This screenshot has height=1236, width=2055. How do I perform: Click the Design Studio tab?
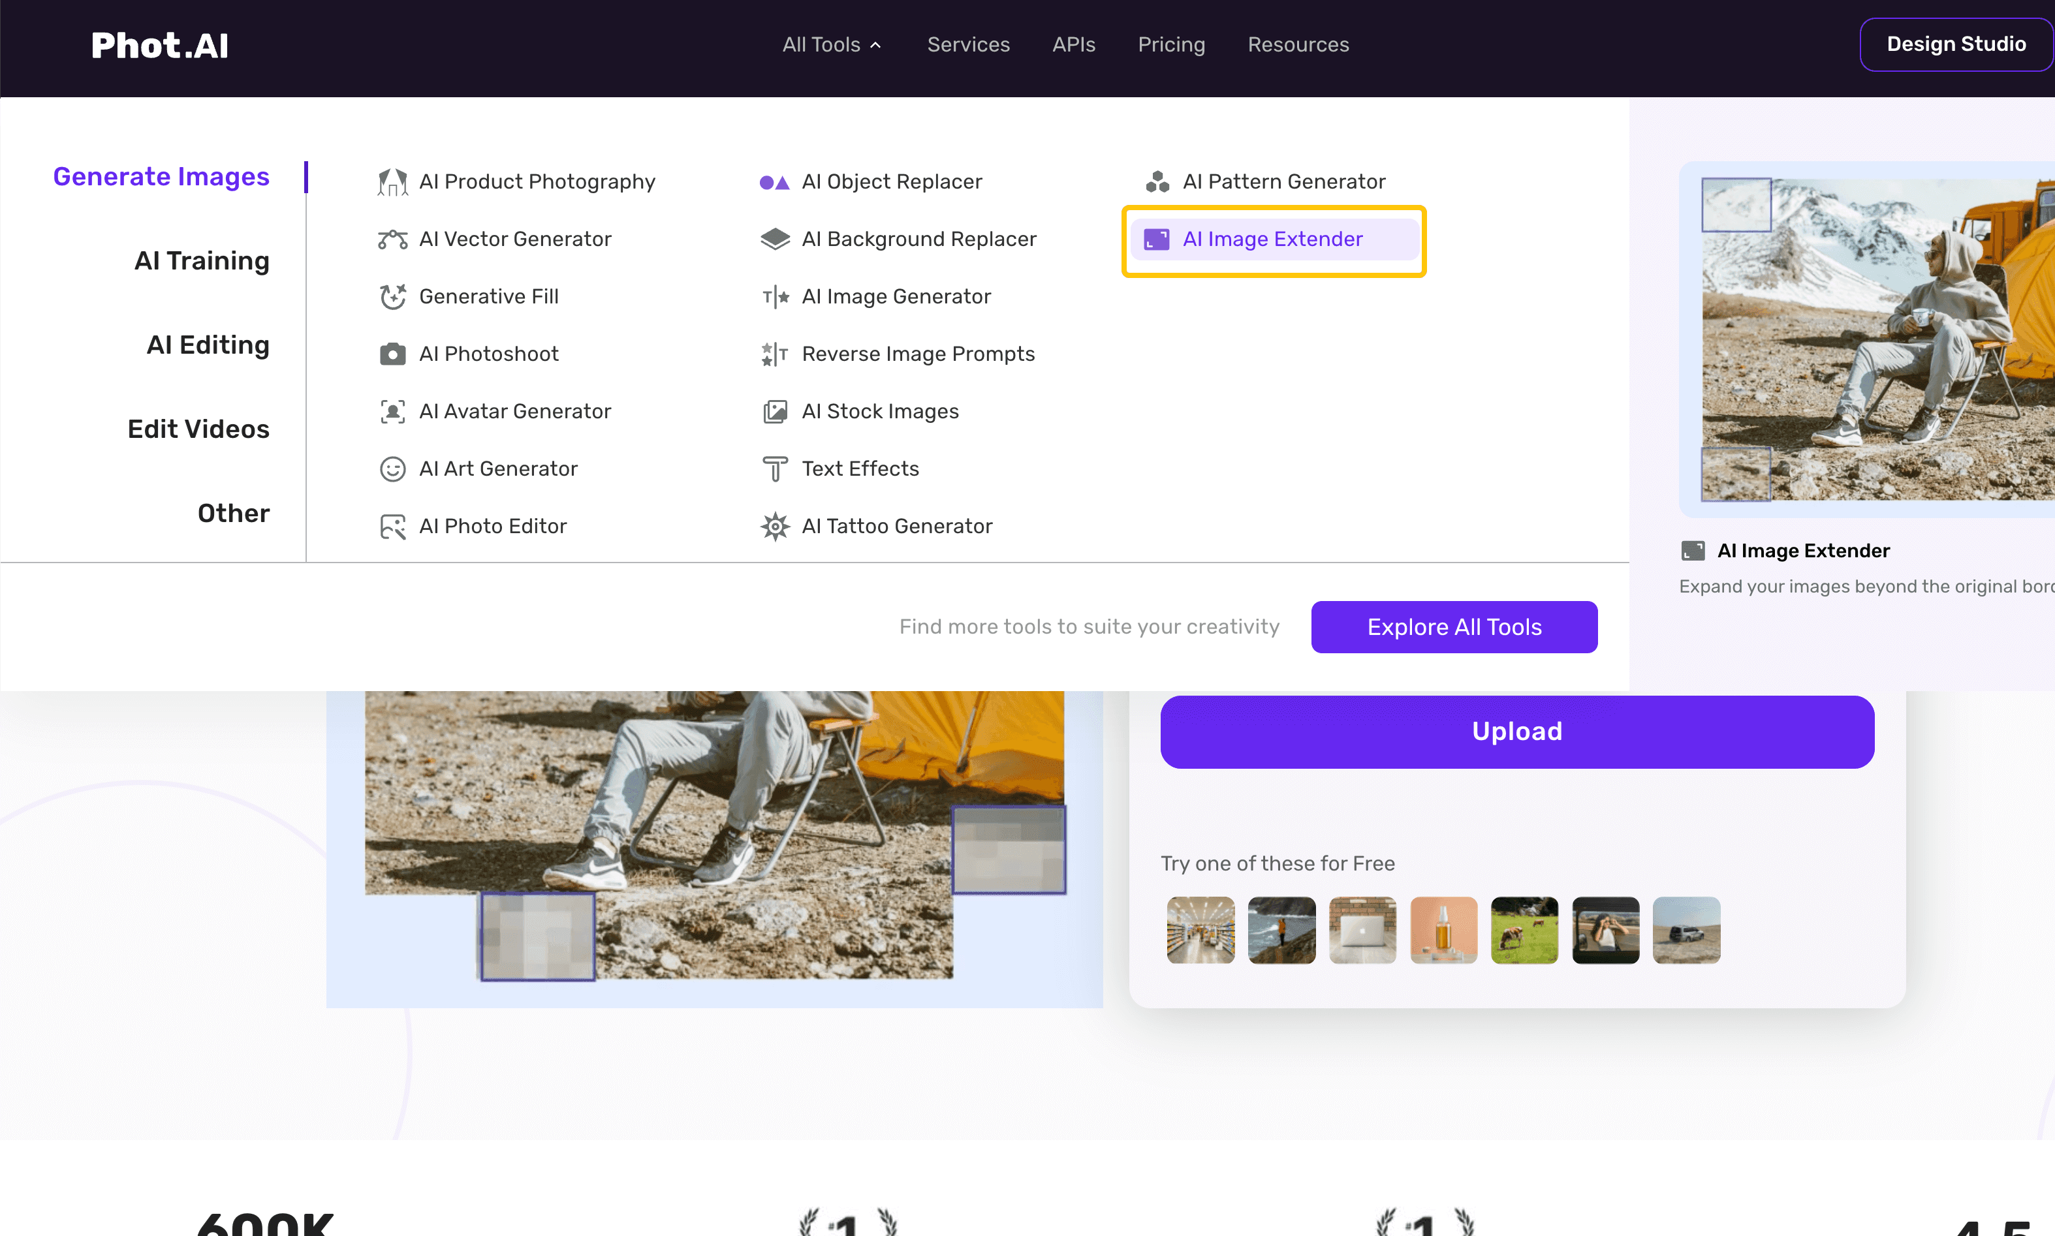click(1956, 44)
